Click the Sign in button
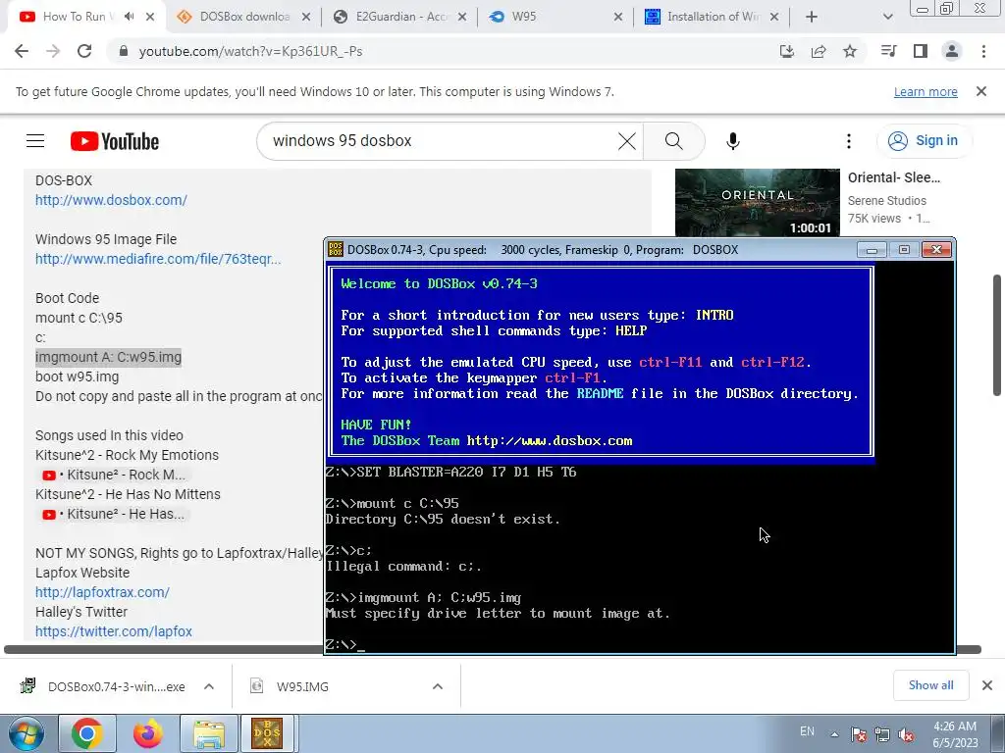This screenshot has height=753, width=1005. point(924,141)
